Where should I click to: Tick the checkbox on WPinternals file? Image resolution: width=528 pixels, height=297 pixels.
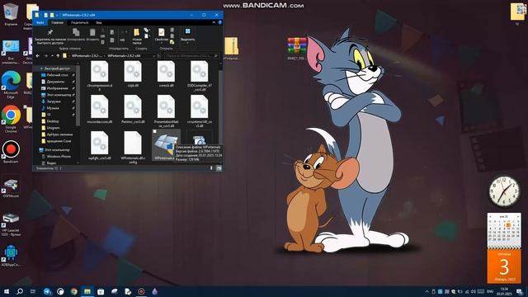coord(154,131)
